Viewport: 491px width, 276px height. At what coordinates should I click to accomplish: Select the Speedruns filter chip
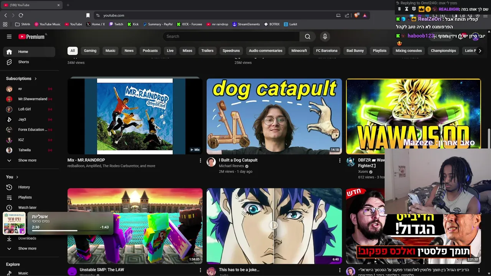[x=231, y=51]
